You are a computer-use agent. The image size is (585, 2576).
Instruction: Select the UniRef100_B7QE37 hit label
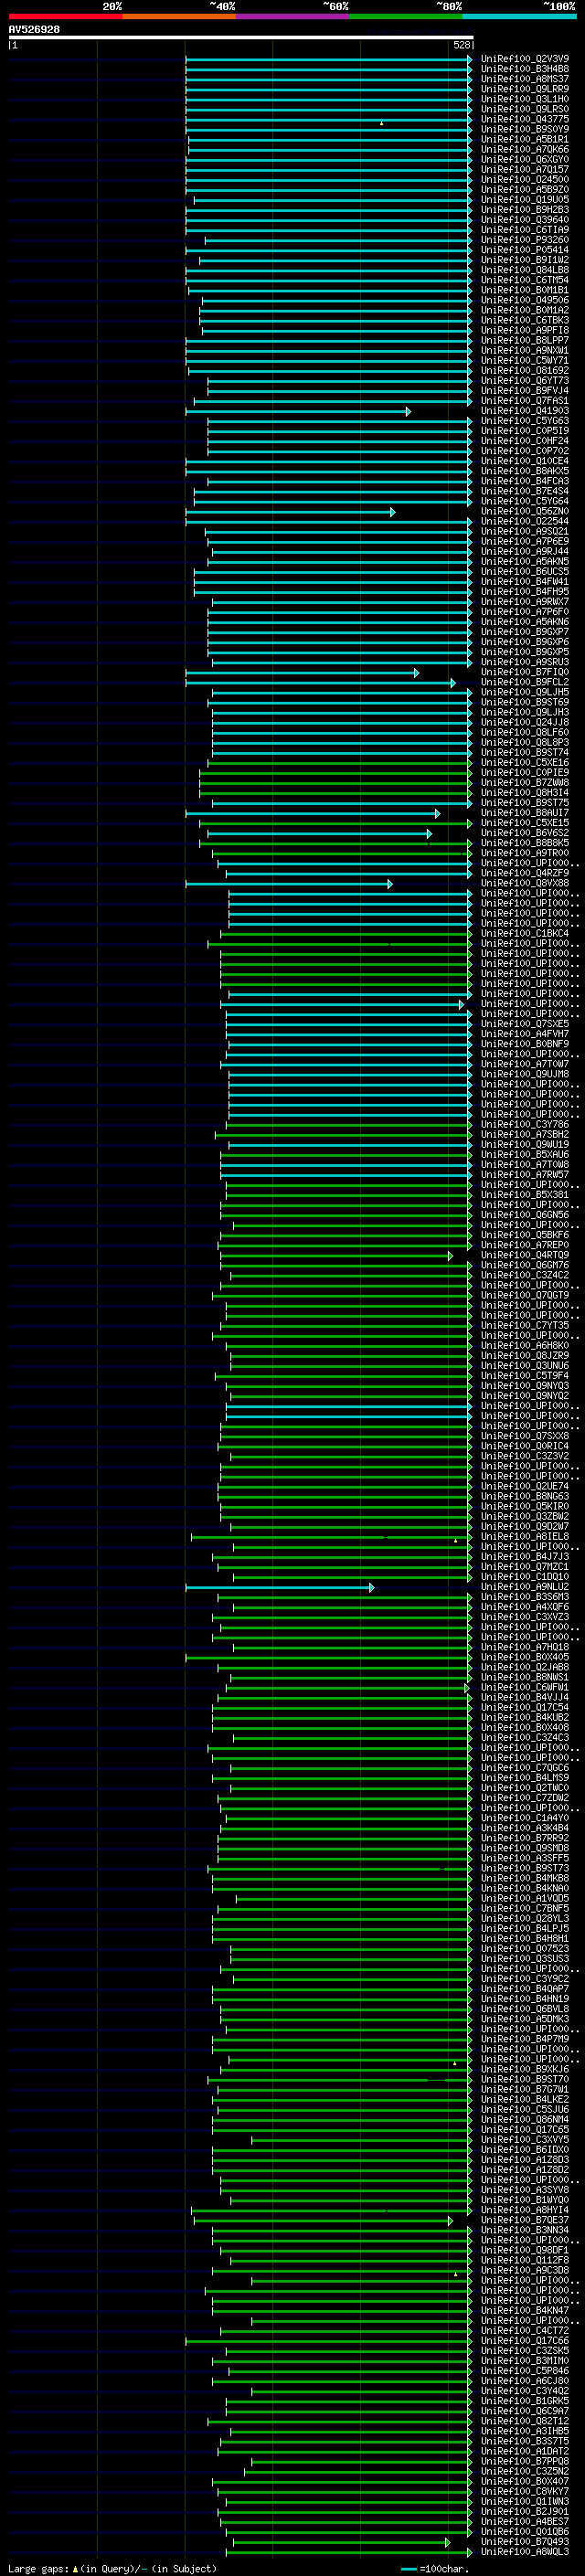click(x=525, y=2220)
